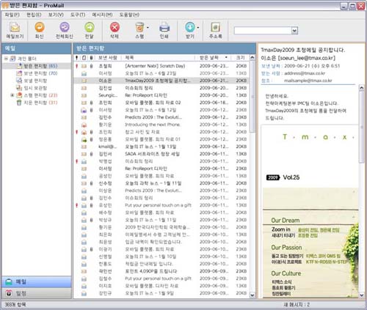The width and height of the screenshot is (367, 310).
Task: Switch to the 메일 navigation pane button
Action: point(37,281)
